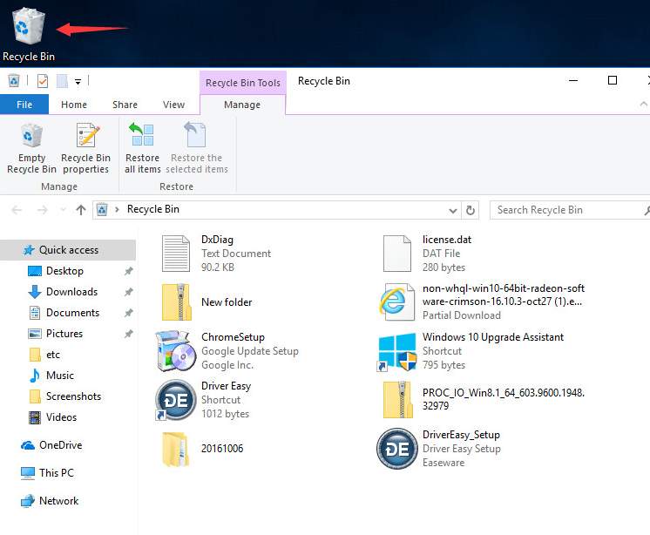Go forward with the forward arrow
650x535 pixels.
coord(42,210)
